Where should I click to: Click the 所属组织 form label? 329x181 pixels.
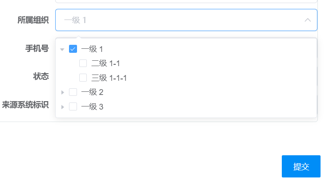point(33,20)
